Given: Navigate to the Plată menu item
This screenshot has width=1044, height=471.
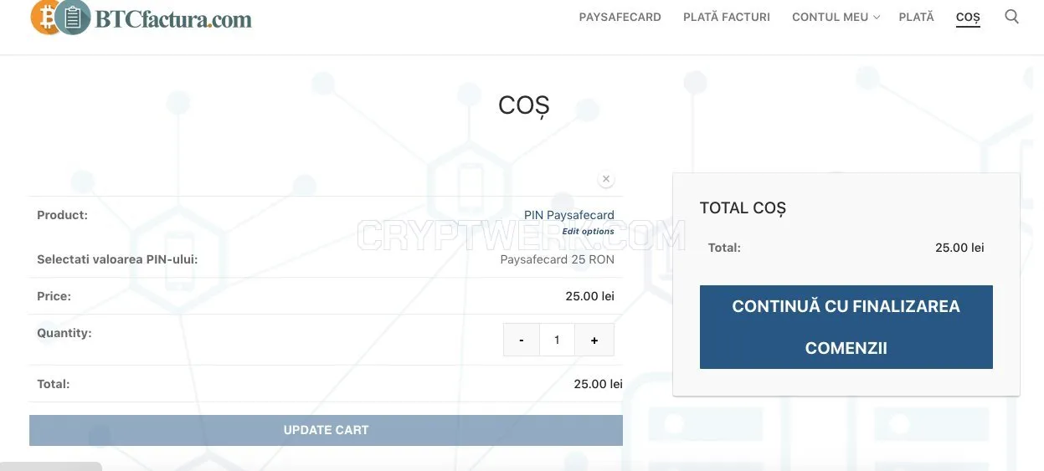Looking at the screenshot, I should point(916,17).
